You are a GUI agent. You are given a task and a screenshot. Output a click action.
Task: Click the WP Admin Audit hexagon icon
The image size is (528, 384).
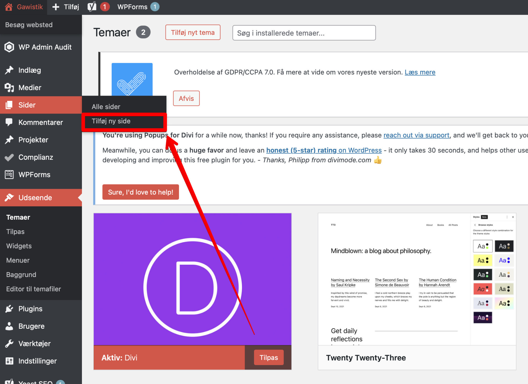[9, 47]
